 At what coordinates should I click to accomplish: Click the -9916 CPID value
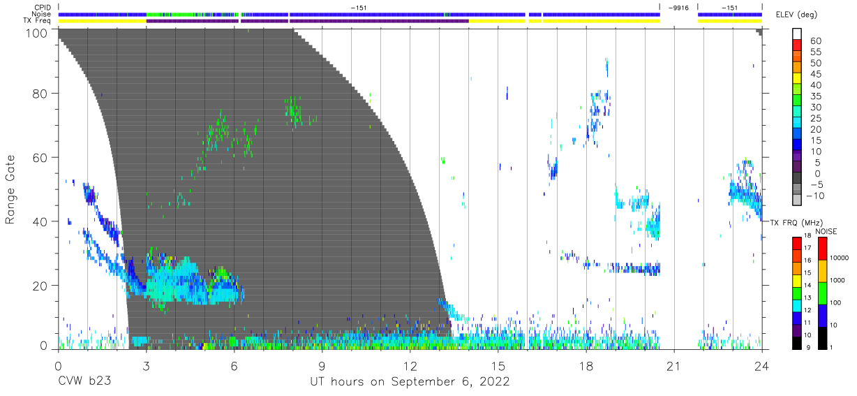click(x=678, y=8)
